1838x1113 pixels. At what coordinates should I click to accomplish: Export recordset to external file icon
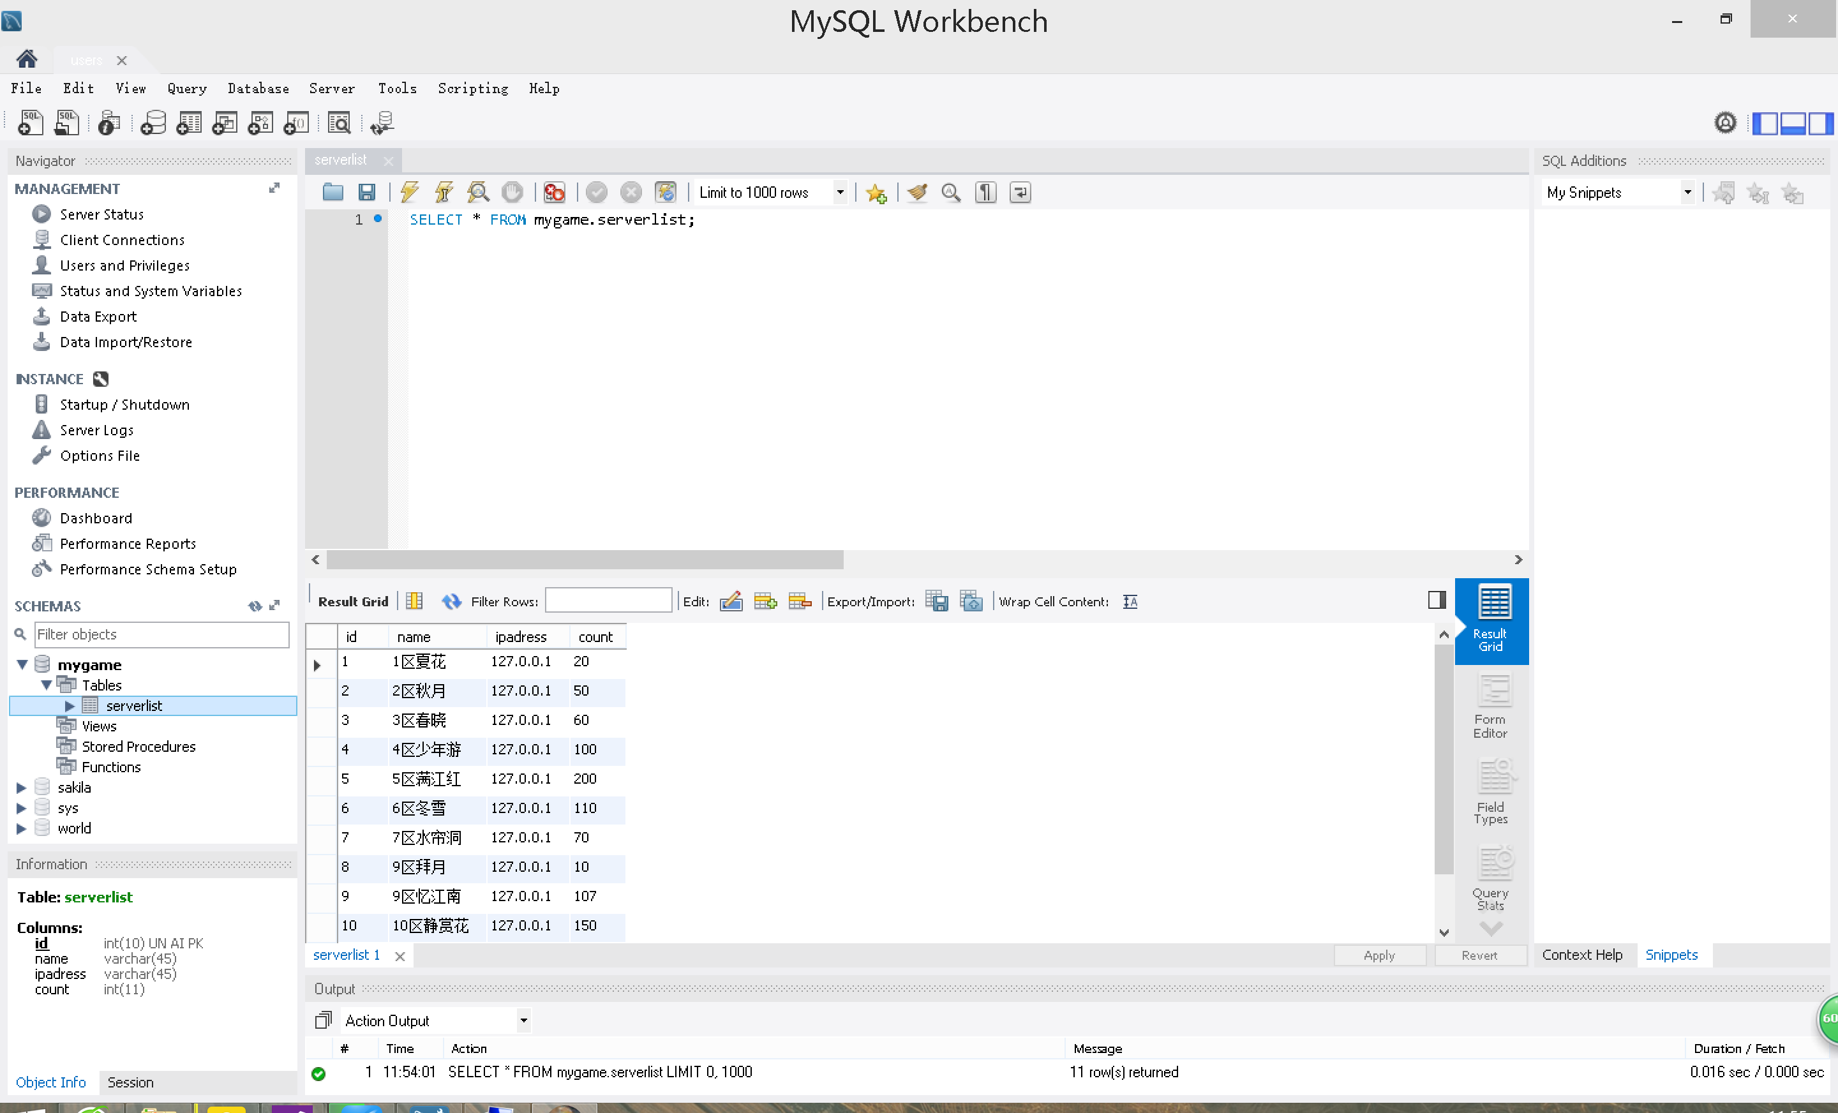tap(936, 601)
